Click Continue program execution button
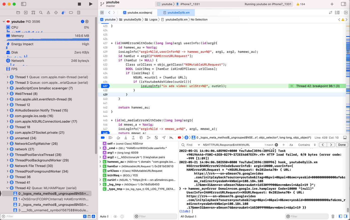 (x=110, y=138)
